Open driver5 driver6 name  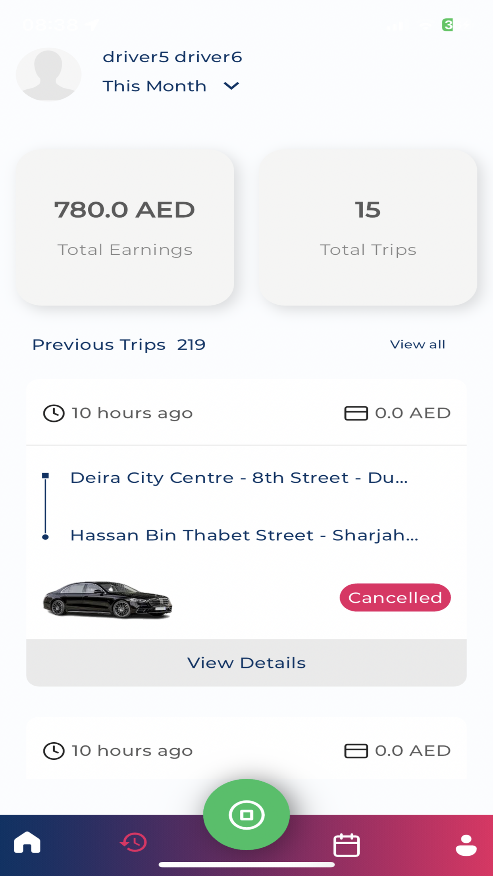pos(172,57)
